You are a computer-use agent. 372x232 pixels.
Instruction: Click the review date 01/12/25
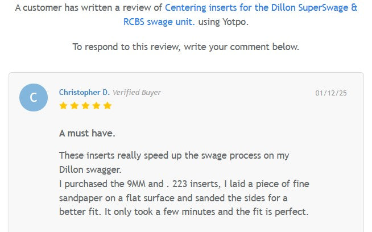tap(331, 93)
